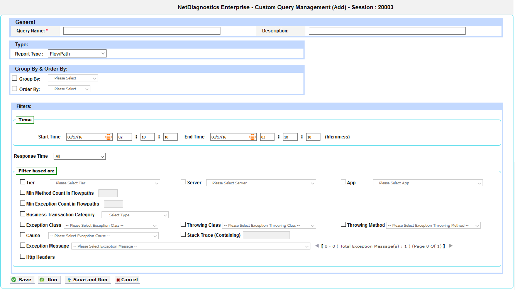Open the Report Type FlowPath dropdown

point(77,54)
